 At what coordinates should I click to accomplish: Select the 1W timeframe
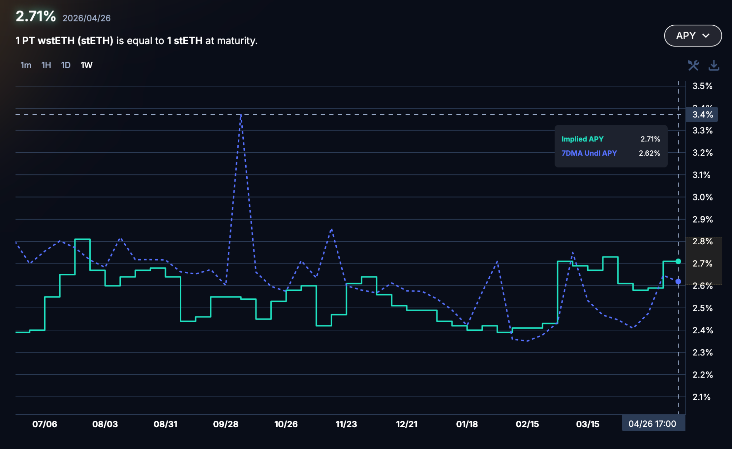86,65
